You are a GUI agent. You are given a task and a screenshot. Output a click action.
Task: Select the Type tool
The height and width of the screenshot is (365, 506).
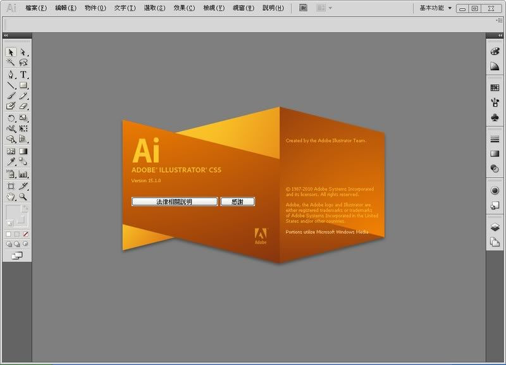coord(23,75)
